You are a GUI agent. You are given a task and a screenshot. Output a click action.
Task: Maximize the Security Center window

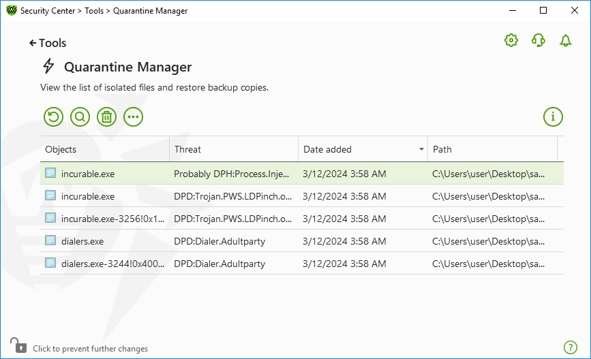[543, 10]
